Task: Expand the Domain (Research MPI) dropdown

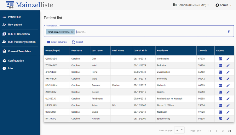Action: (x=191, y=5)
